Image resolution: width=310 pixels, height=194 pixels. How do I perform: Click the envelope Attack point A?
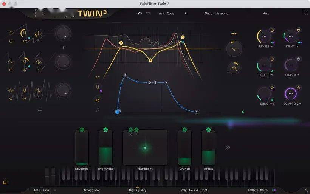[x=126, y=75]
